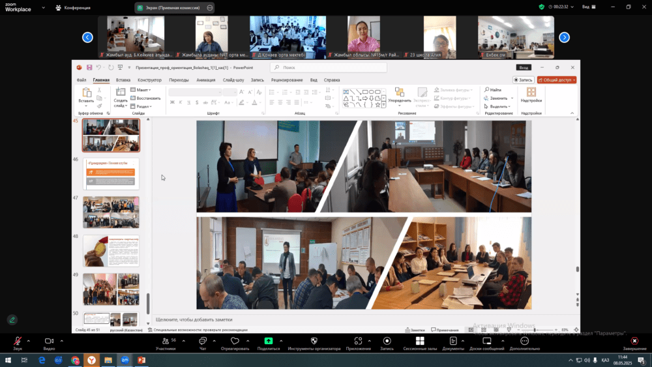
Task: Switch to Вставка tab
Action: [x=123, y=80]
